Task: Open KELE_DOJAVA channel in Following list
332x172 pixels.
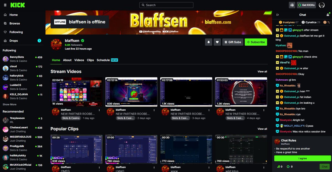Action: pos(23,96)
